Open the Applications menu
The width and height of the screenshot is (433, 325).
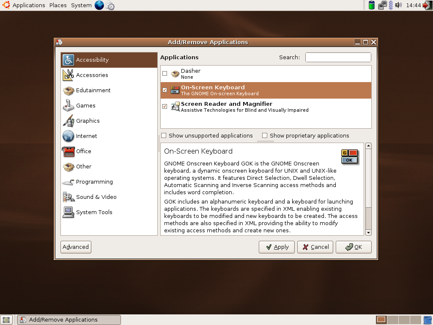click(x=29, y=5)
